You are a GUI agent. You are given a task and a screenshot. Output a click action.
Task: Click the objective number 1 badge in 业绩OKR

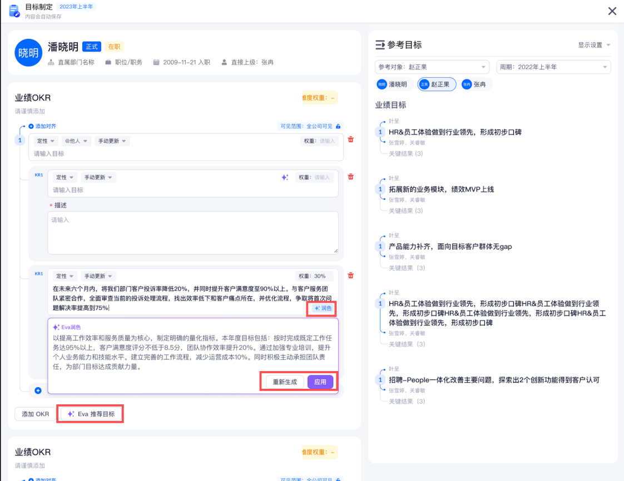[20, 141]
